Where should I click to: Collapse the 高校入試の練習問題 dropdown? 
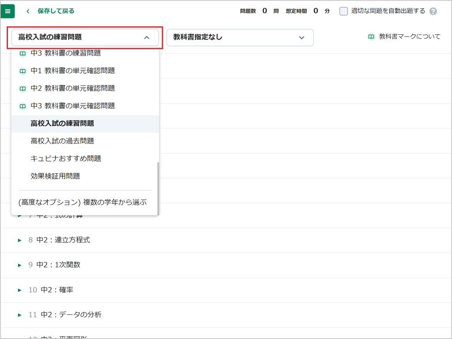click(x=85, y=37)
